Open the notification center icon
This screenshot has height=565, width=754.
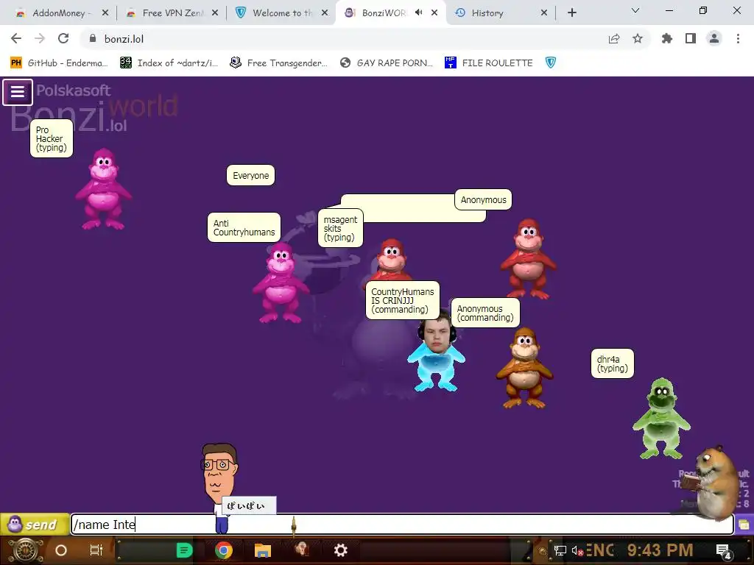pyautogui.click(x=723, y=551)
